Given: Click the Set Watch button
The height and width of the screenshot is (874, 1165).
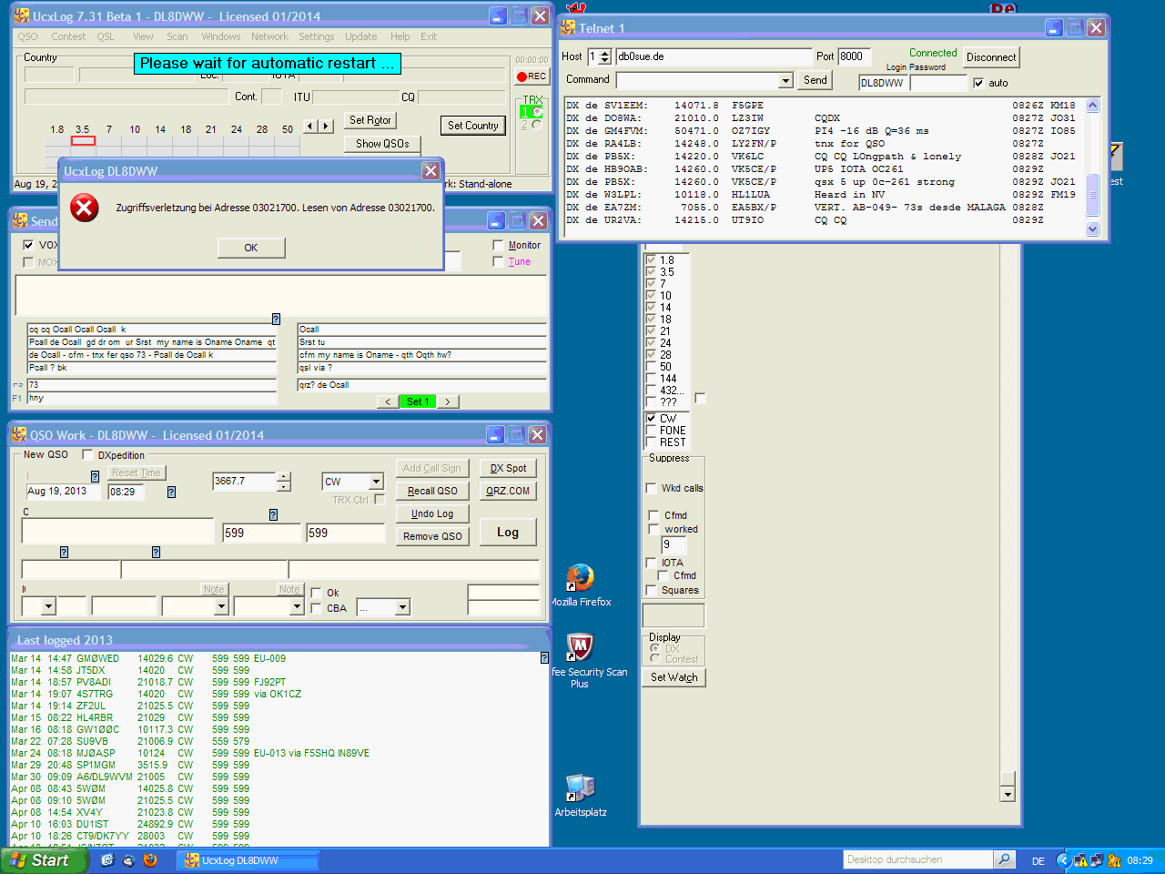Looking at the screenshot, I should (x=674, y=677).
